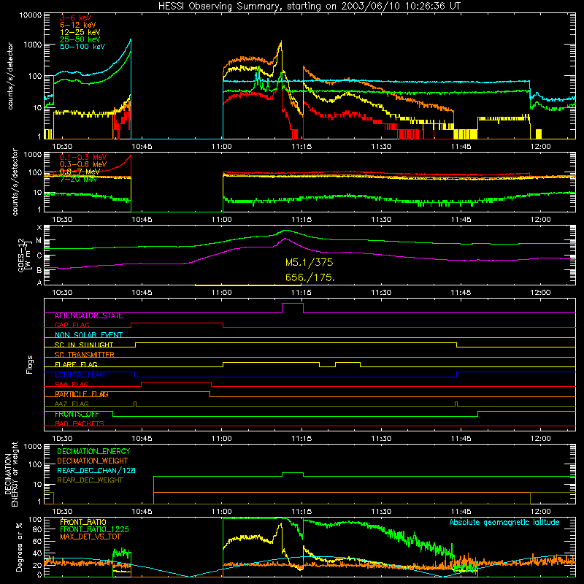The height and width of the screenshot is (584, 584).
Task: Click the yellow '0.8-7 MeV' legend label
Action: [80, 172]
